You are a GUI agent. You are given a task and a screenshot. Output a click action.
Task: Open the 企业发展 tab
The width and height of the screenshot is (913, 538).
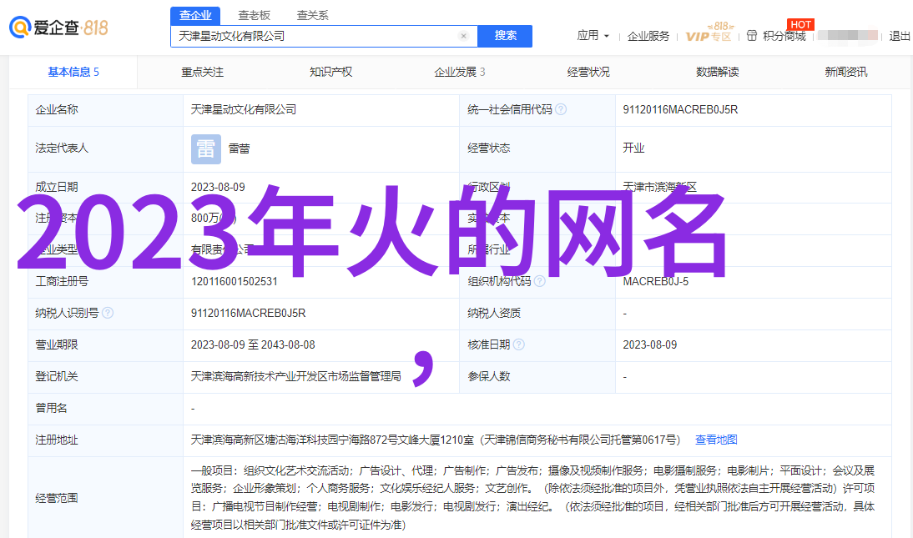click(x=459, y=73)
